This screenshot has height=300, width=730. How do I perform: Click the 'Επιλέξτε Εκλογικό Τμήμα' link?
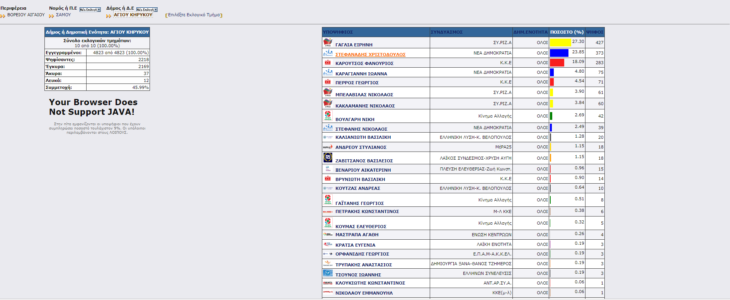[194, 15]
